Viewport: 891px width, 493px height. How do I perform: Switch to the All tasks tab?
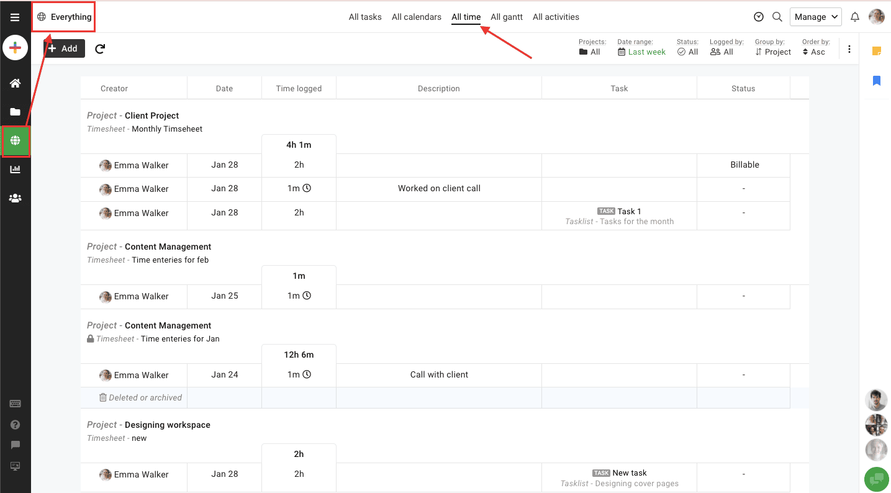click(365, 17)
